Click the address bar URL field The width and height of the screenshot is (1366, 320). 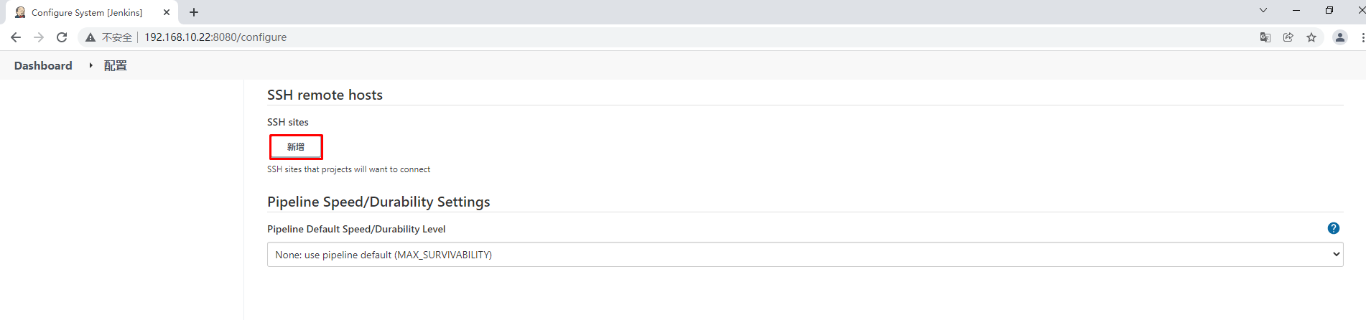point(215,37)
